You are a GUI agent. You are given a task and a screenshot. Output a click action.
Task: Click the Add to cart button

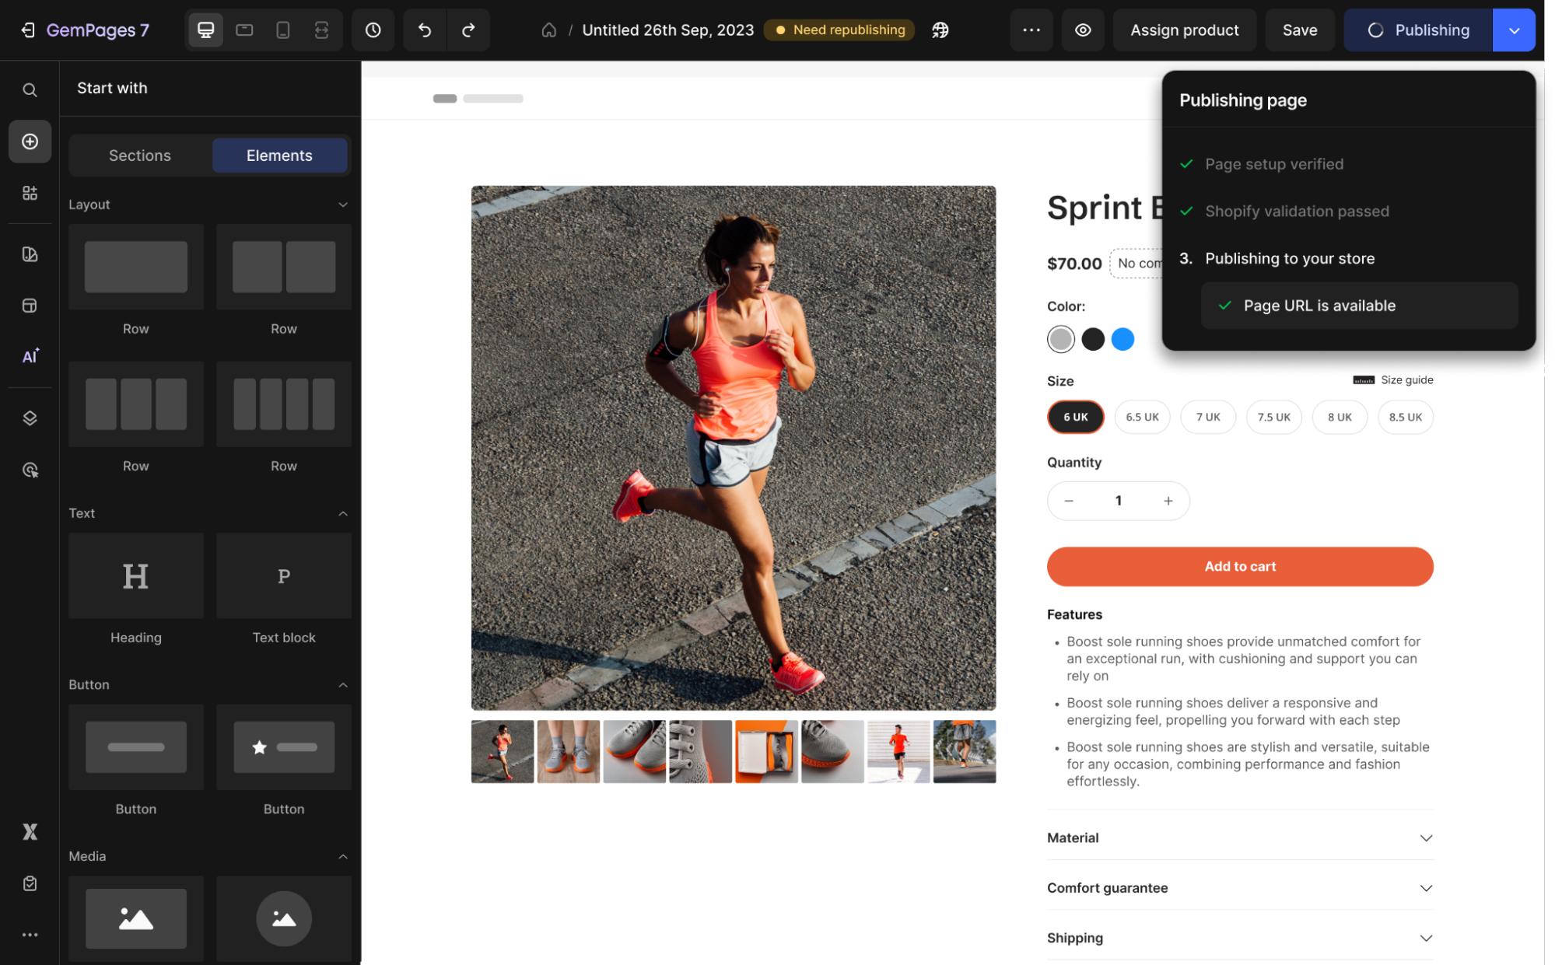click(x=1239, y=566)
